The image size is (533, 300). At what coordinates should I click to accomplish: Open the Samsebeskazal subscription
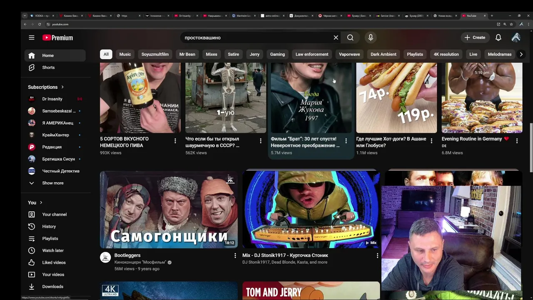[x=55, y=111]
